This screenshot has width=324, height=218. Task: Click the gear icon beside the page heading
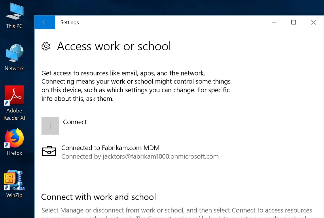tap(46, 46)
